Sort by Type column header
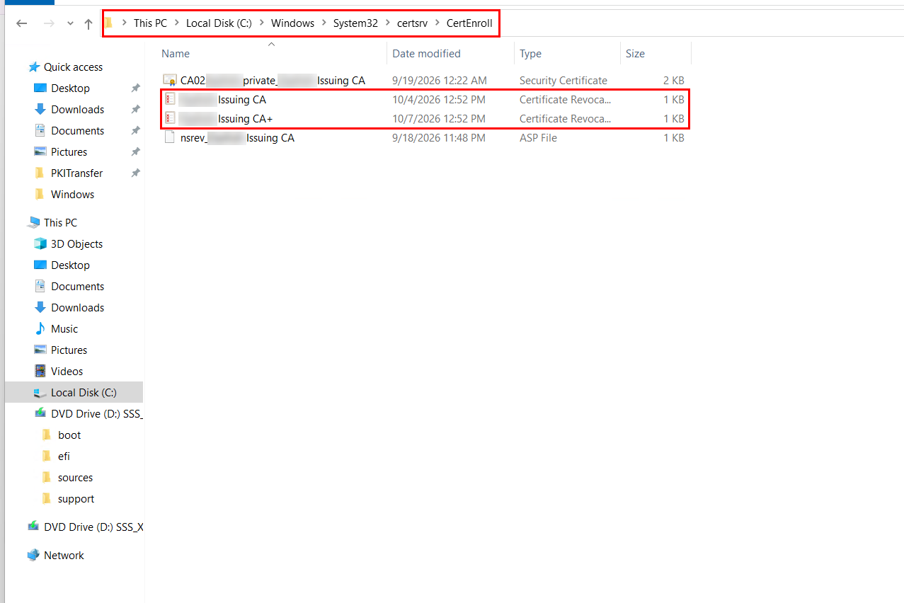This screenshot has width=904, height=603. pyautogui.click(x=530, y=54)
